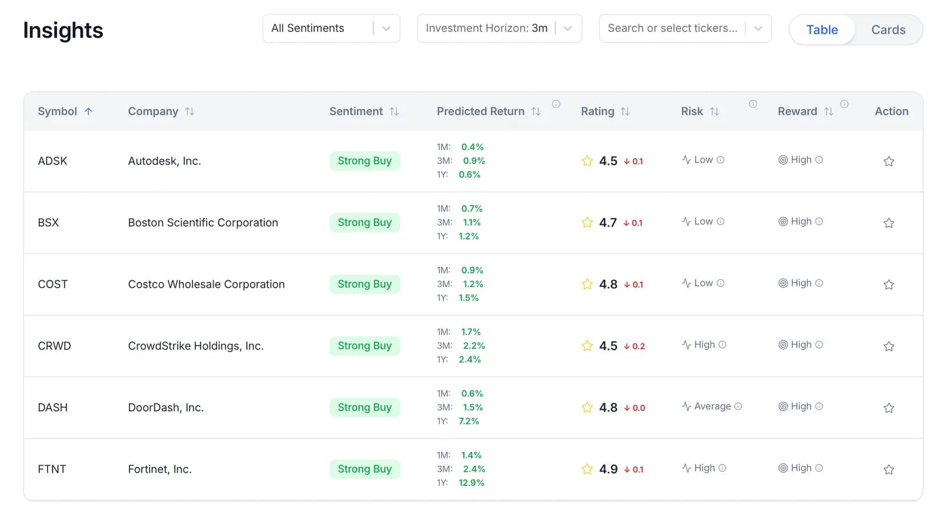Screen dimensions: 942x520
Task: Show DASH High reward info icon
Action: pyautogui.click(x=819, y=406)
